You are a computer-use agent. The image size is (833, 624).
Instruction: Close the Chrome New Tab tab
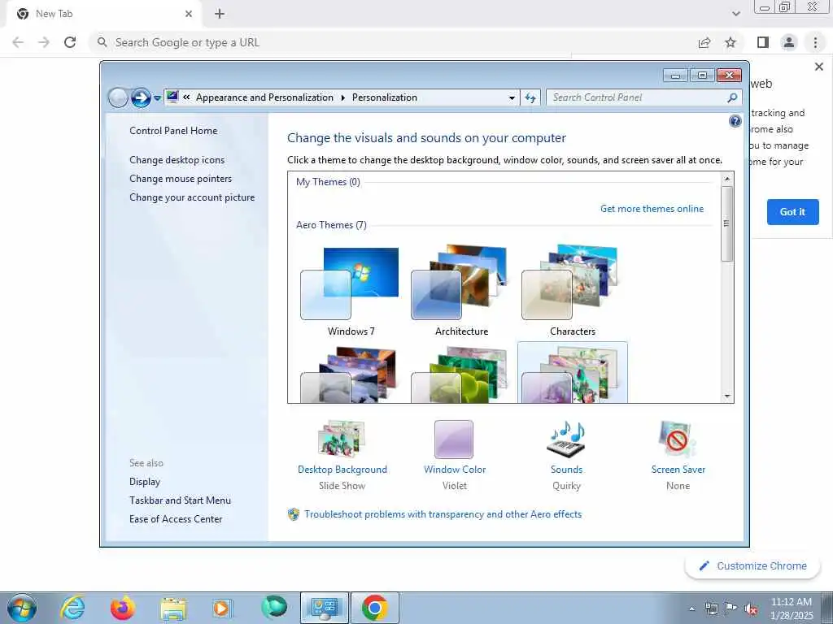coord(189,14)
